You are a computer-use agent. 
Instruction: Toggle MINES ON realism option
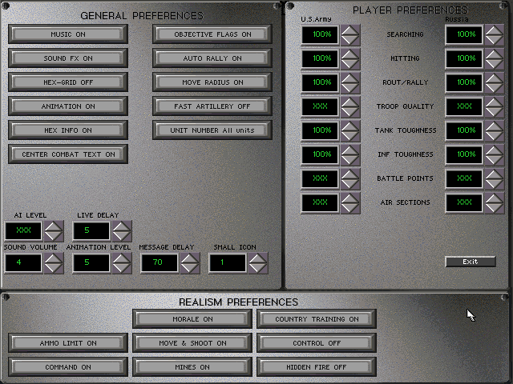coord(192,367)
